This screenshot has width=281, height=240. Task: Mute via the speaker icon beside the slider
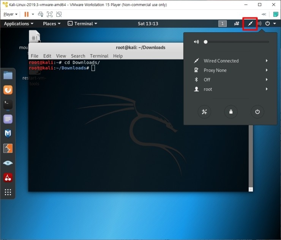[x=196, y=42]
